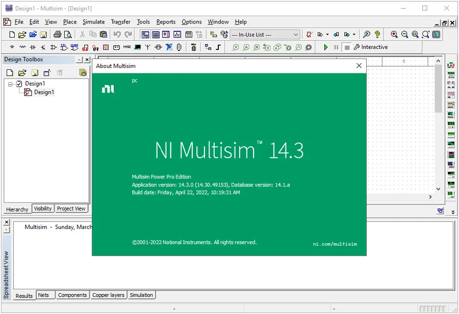Click the Grapher toolbar icon

point(177,35)
